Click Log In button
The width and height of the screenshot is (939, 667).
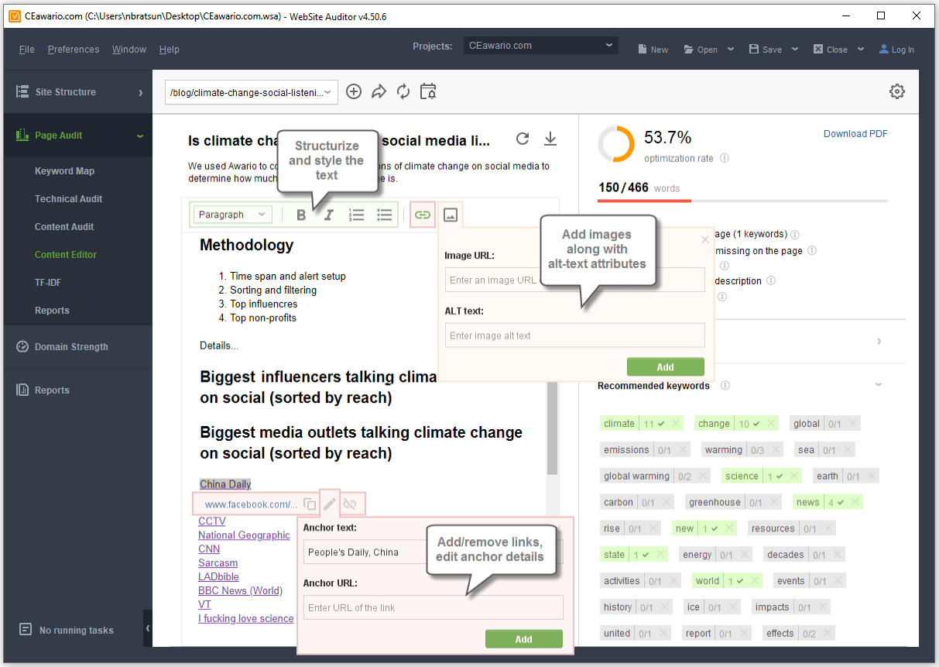click(896, 49)
